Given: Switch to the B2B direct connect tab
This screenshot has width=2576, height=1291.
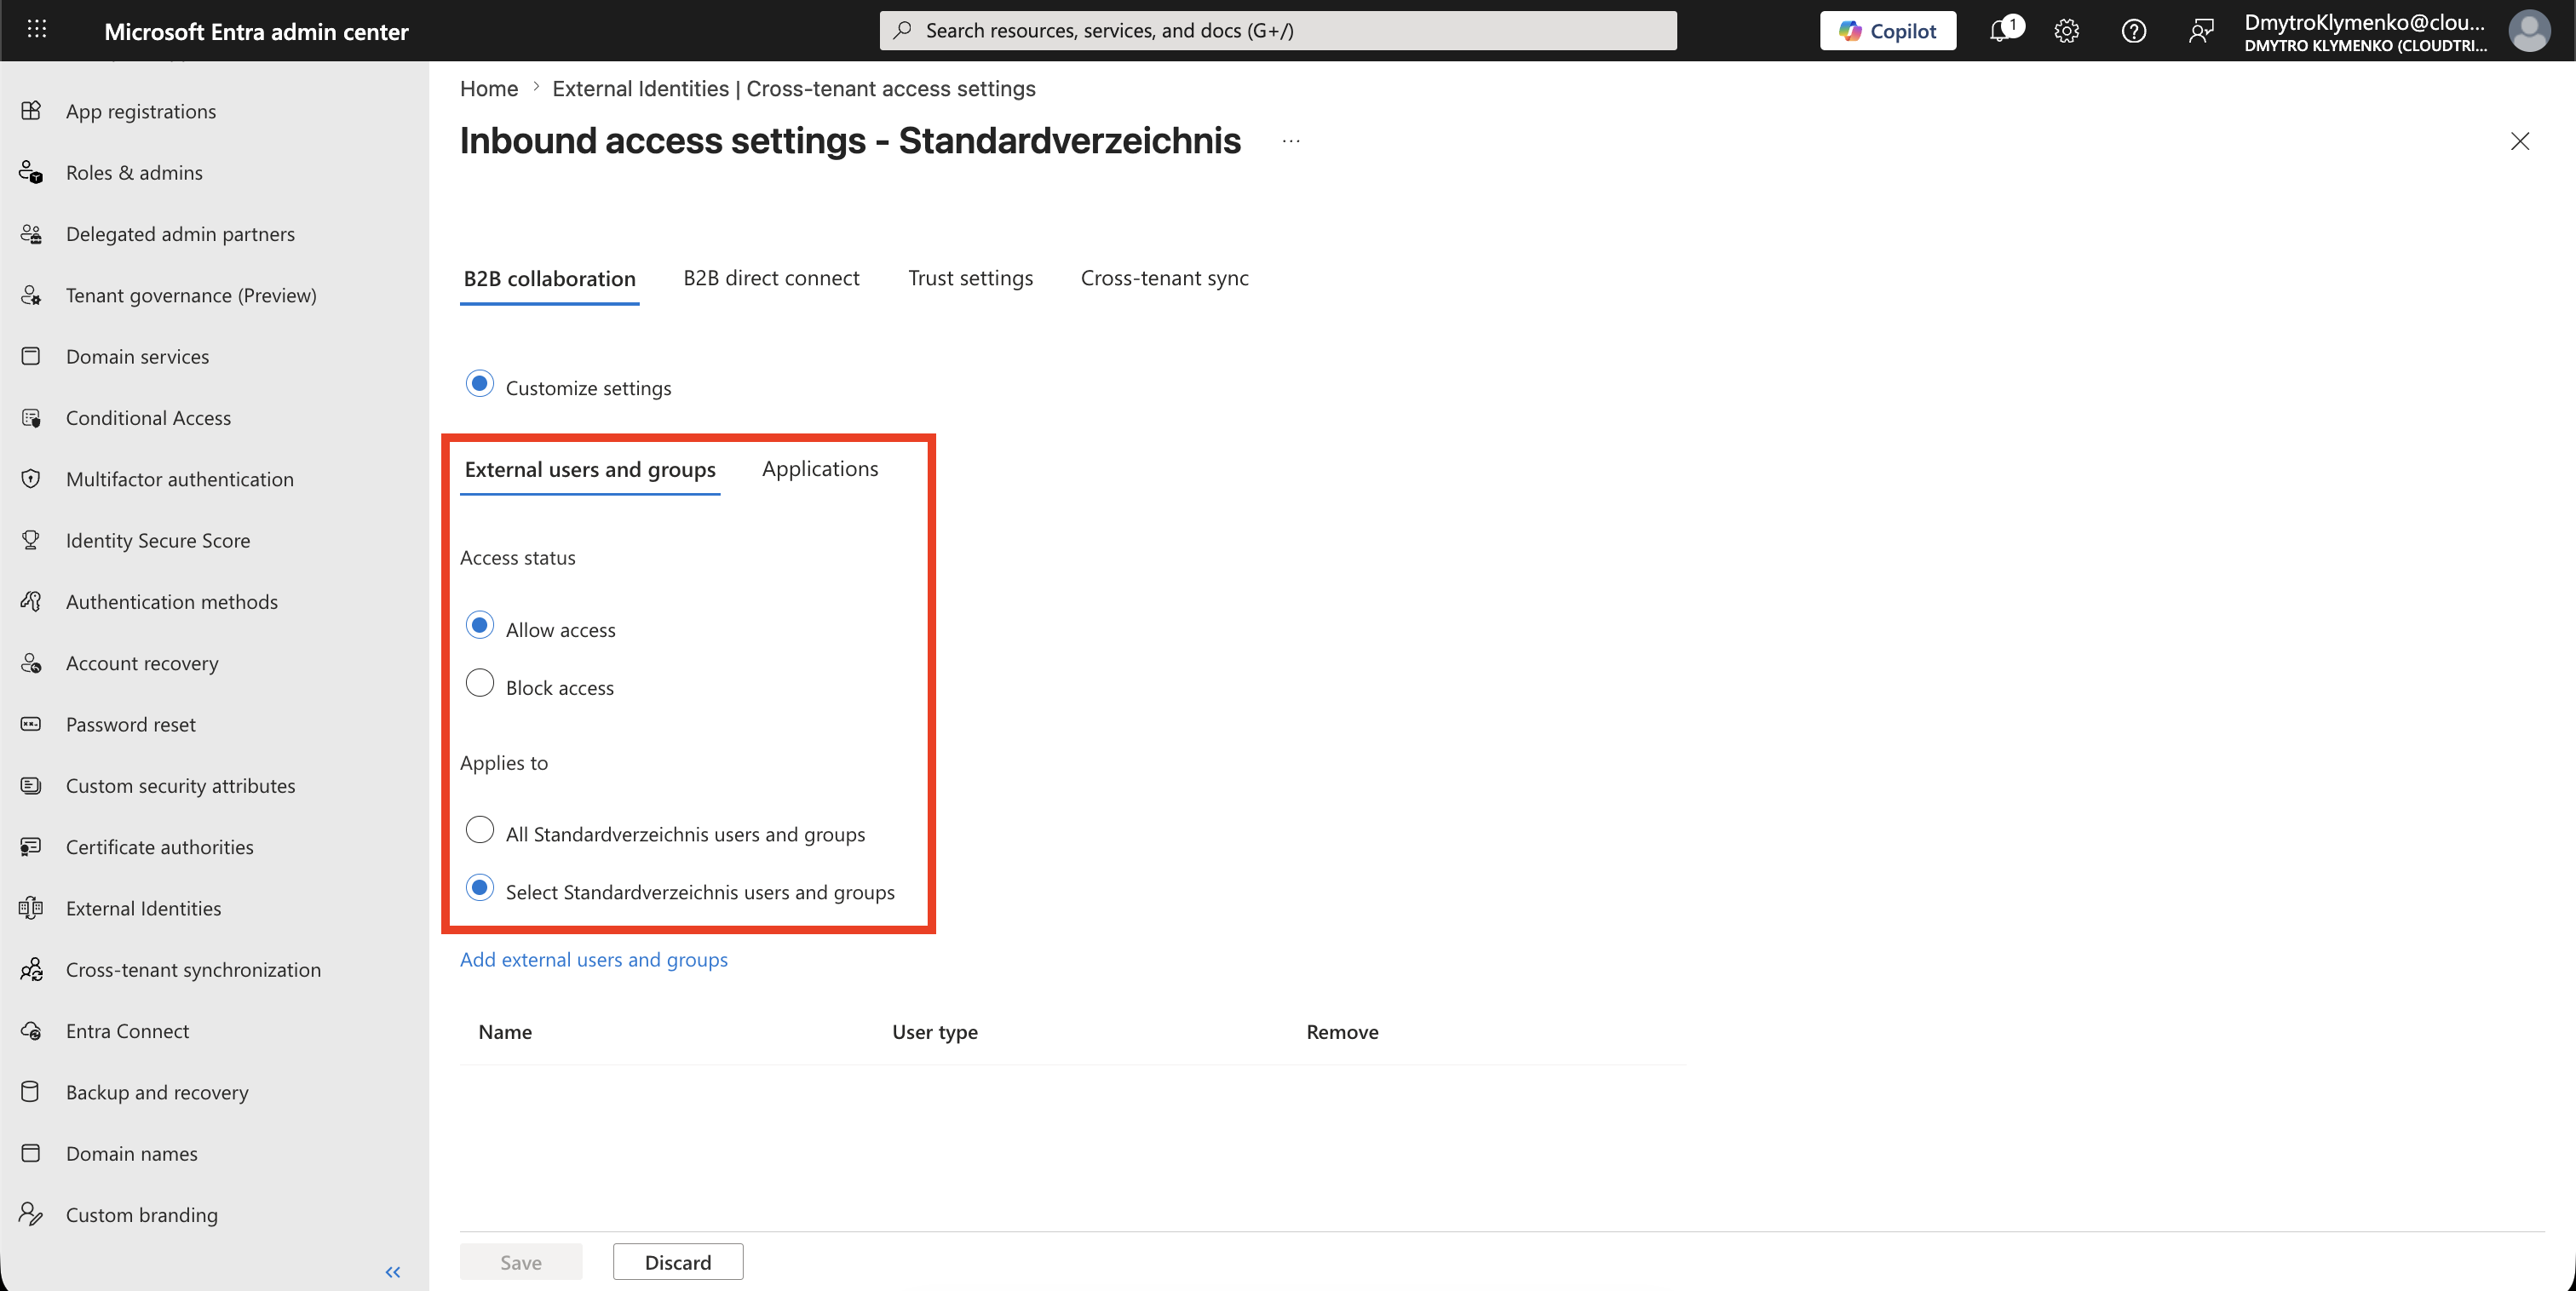Looking at the screenshot, I should pyautogui.click(x=771, y=278).
